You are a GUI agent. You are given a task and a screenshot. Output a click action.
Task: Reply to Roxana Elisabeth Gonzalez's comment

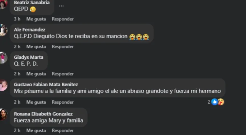click(63, 130)
